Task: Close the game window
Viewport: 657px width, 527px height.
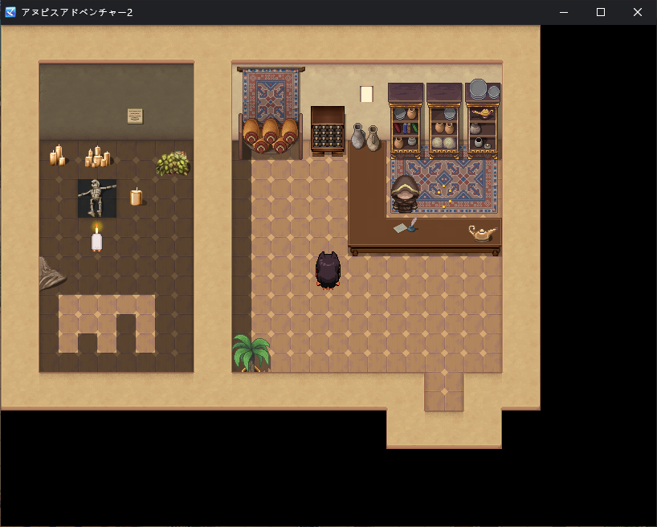Action: pos(637,12)
